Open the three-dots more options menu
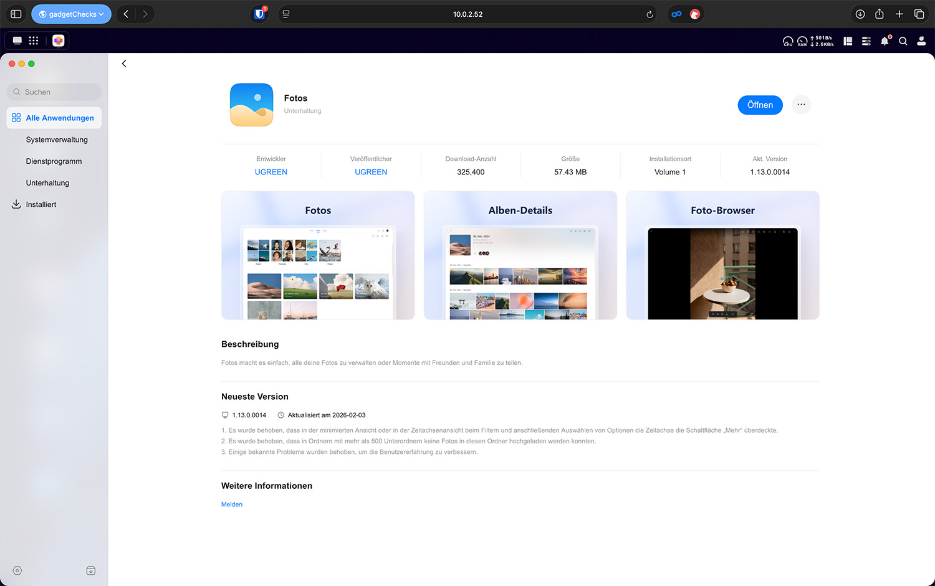The width and height of the screenshot is (935, 586). [x=801, y=105]
